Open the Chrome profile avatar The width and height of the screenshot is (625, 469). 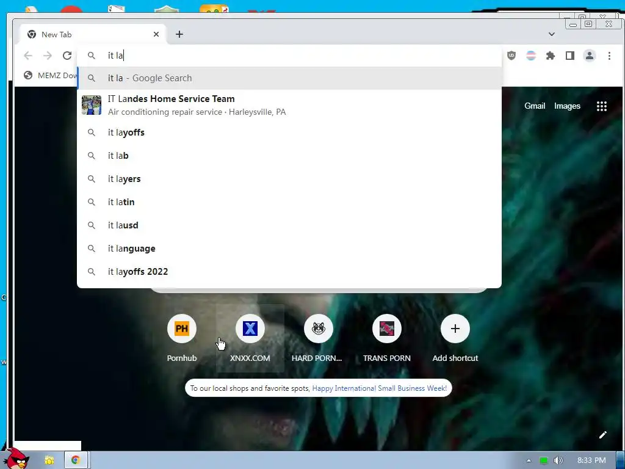[590, 56]
